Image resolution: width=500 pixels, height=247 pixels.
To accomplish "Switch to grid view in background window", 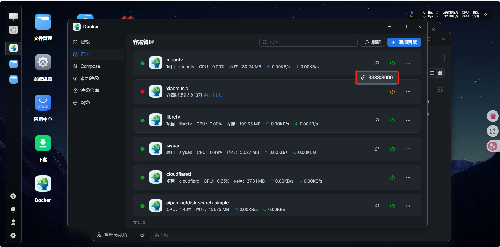I will (440, 73).
